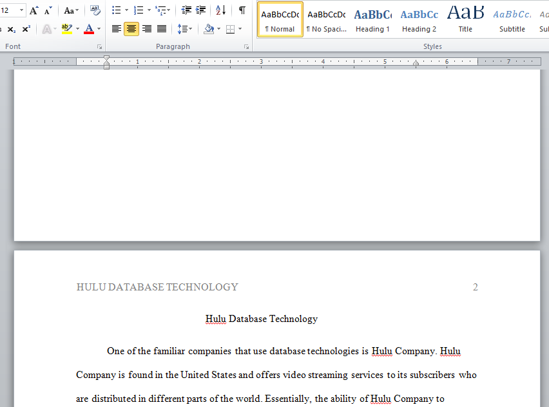
Task: Apply the Title style
Action: coord(465,19)
